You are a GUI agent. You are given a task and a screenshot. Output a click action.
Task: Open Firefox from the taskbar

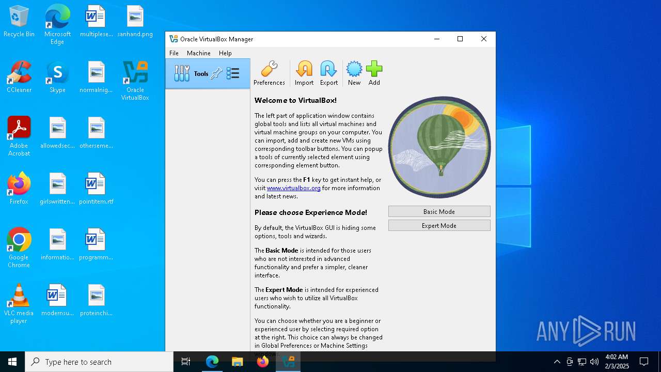[263, 362]
